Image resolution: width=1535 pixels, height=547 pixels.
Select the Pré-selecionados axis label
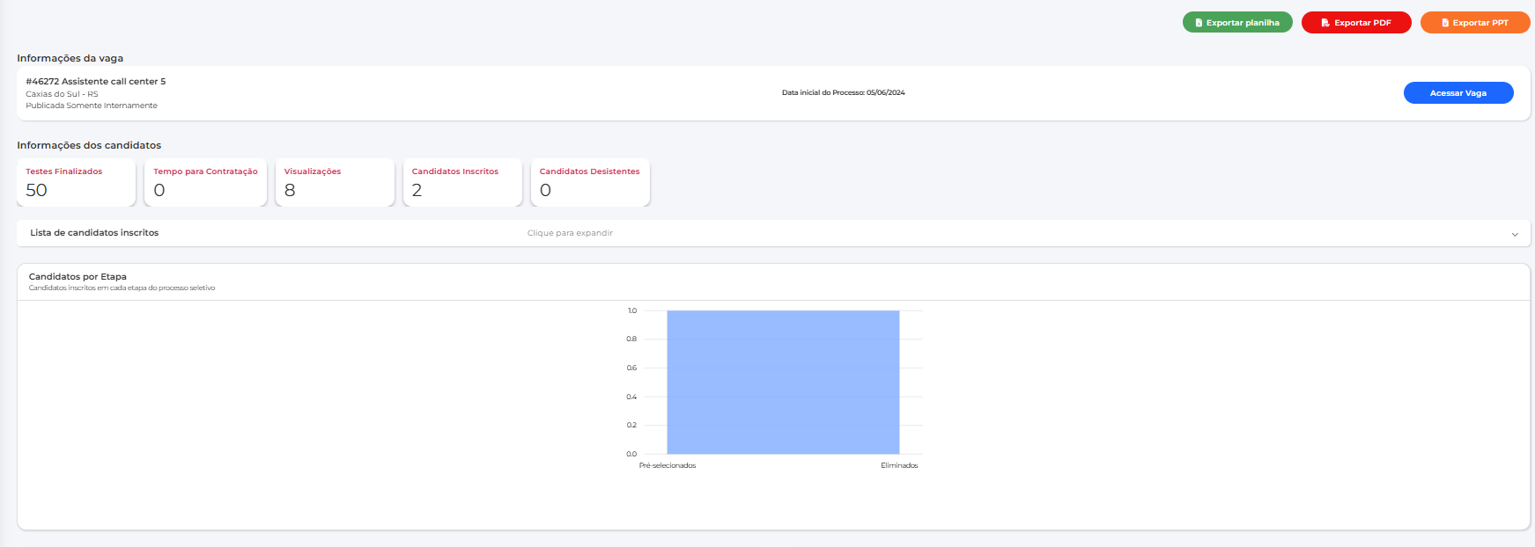(x=668, y=465)
